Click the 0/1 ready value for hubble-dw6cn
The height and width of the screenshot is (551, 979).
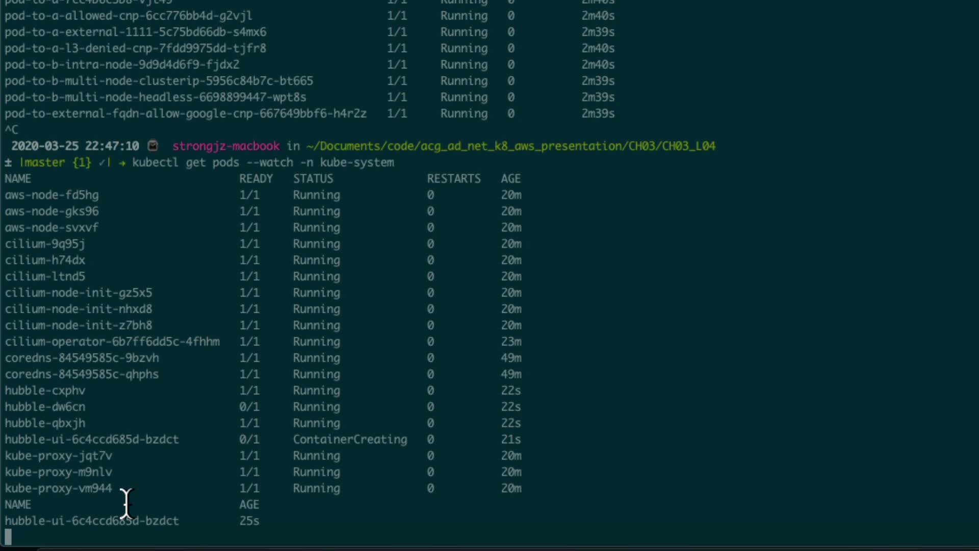pos(249,407)
